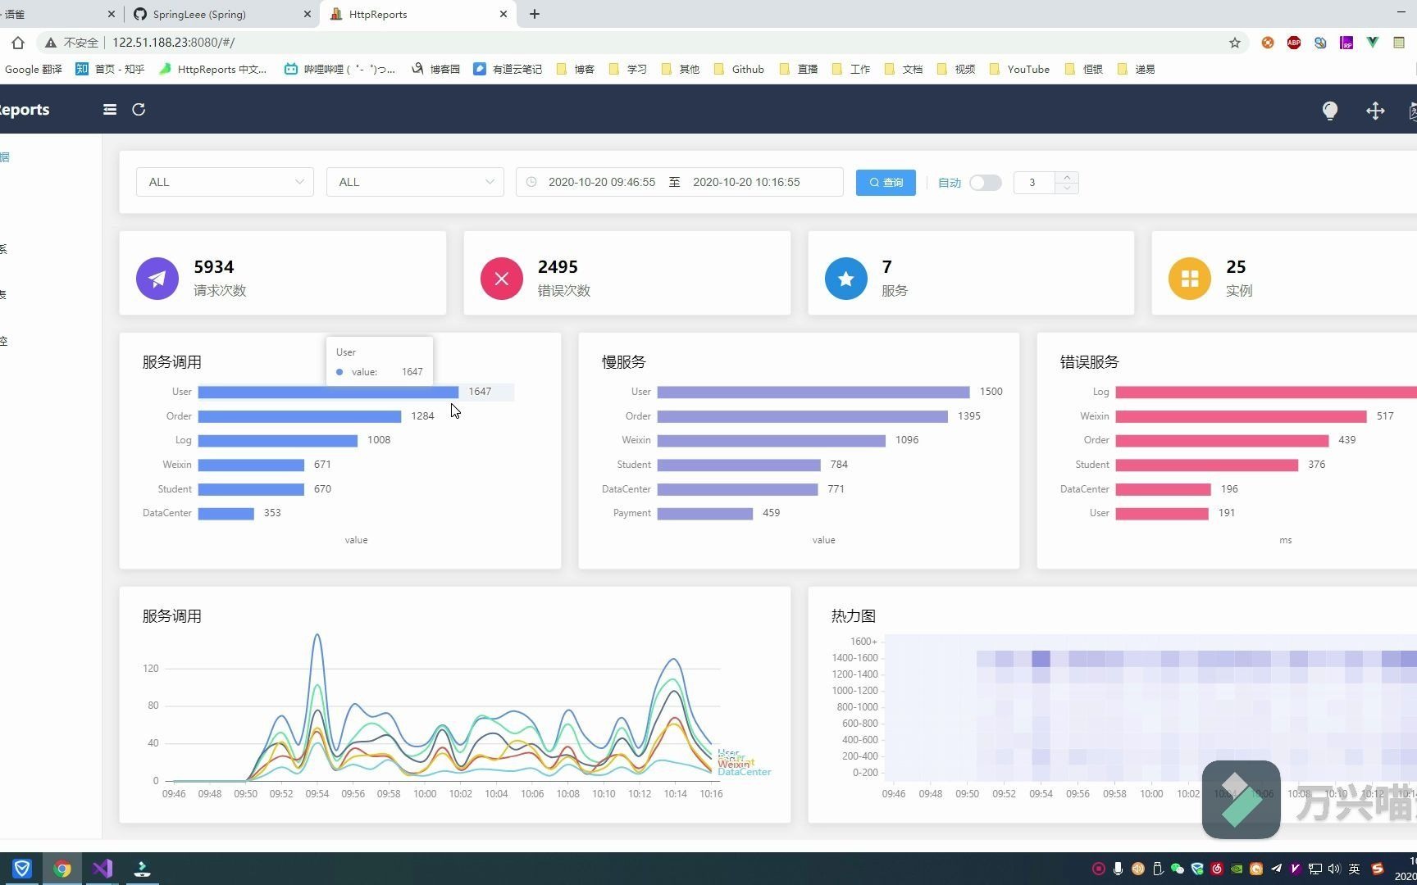Click the DataCenter label in line chart legend
Viewport: 1417px width, 885px height.
click(745, 772)
